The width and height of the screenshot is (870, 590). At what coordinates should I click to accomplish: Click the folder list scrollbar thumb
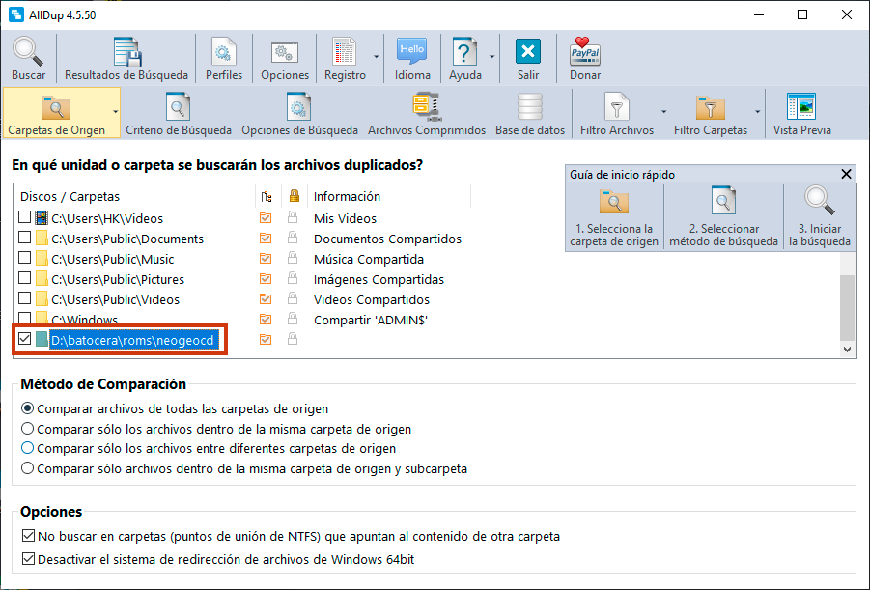tap(847, 307)
